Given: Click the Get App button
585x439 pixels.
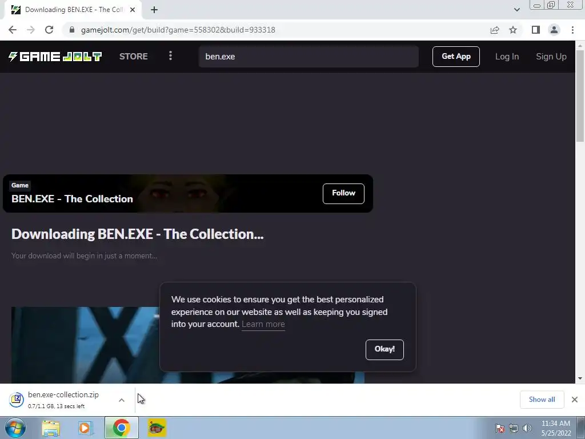Looking at the screenshot, I should tap(456, 57).
